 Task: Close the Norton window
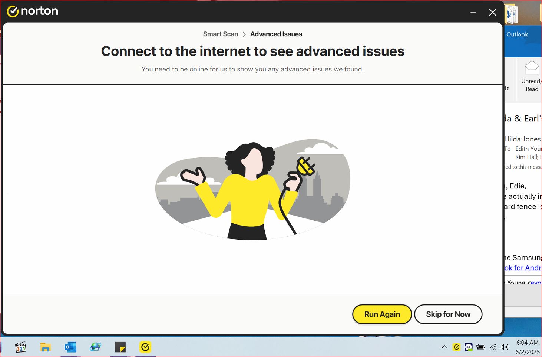click(x=492, y=12)
